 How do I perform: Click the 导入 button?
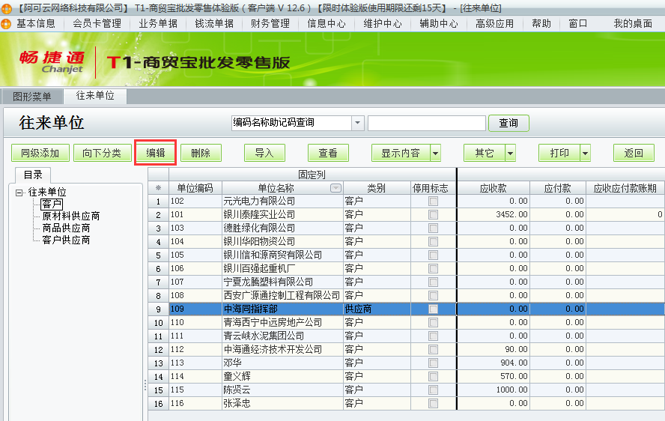[x=264, y=154]
